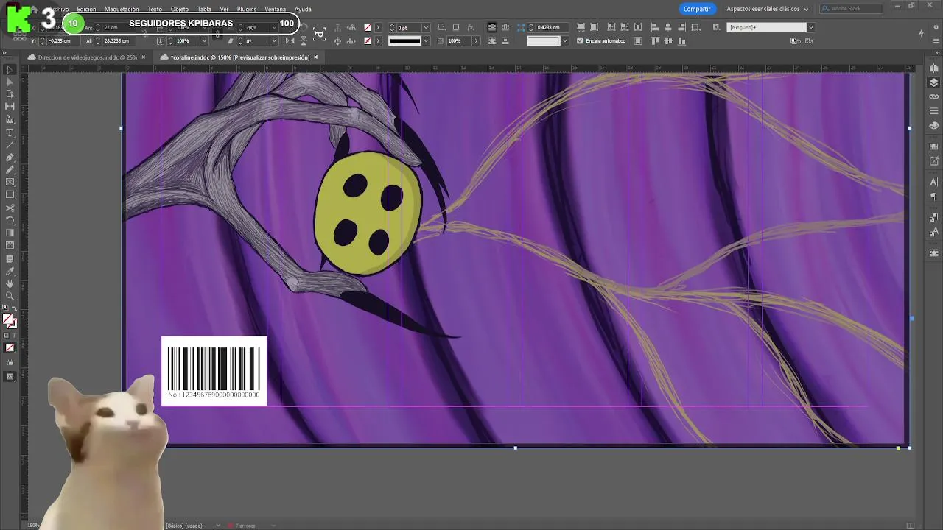Viewport: 943px width, 530px height.
Task: Select the Gap tool
Action: (x=10, y=107)
